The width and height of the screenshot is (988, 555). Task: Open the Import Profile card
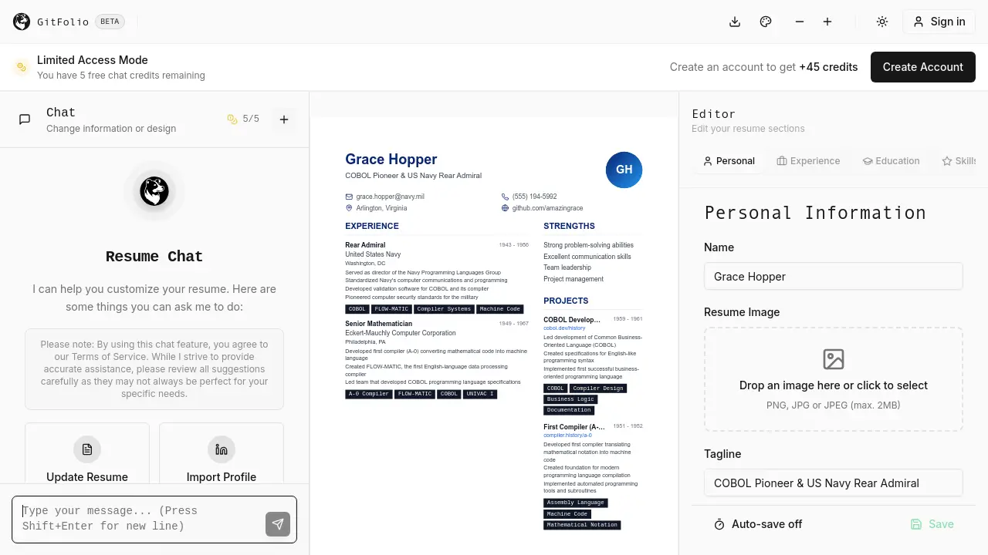[222, 453]
